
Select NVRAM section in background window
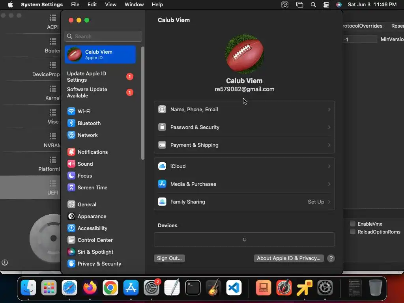click(x=52, y=140)
